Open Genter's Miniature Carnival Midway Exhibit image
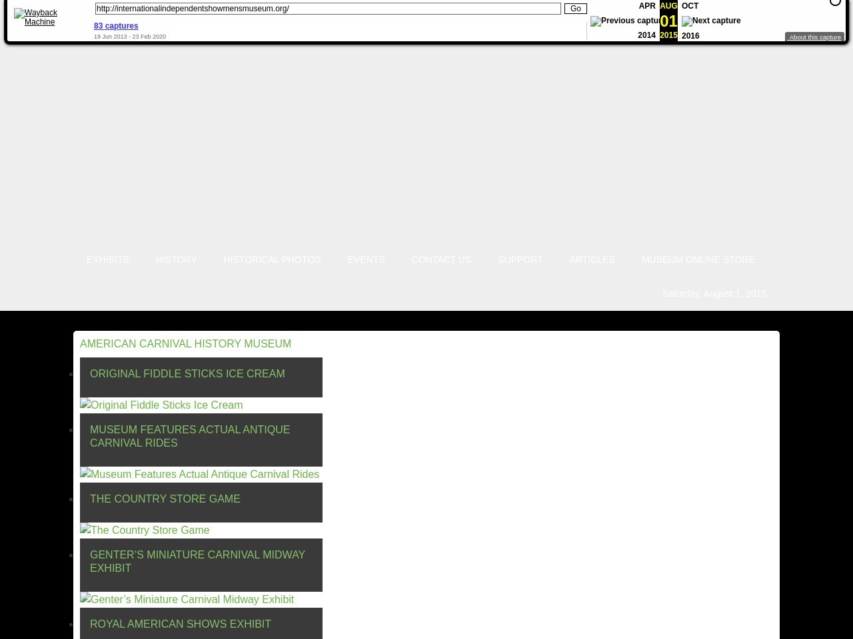Screen dimensions: 853x639 click(x=187, y=599)
